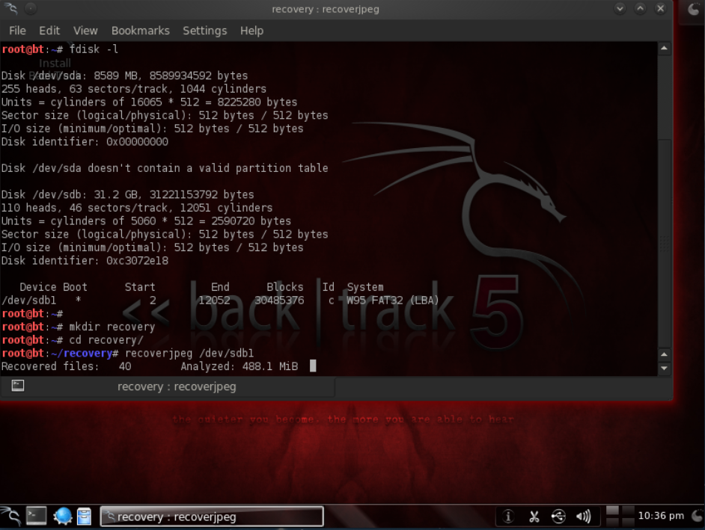Launch the web browser globe icon
This screenshot has height=530, width=705.
(63, 516)
